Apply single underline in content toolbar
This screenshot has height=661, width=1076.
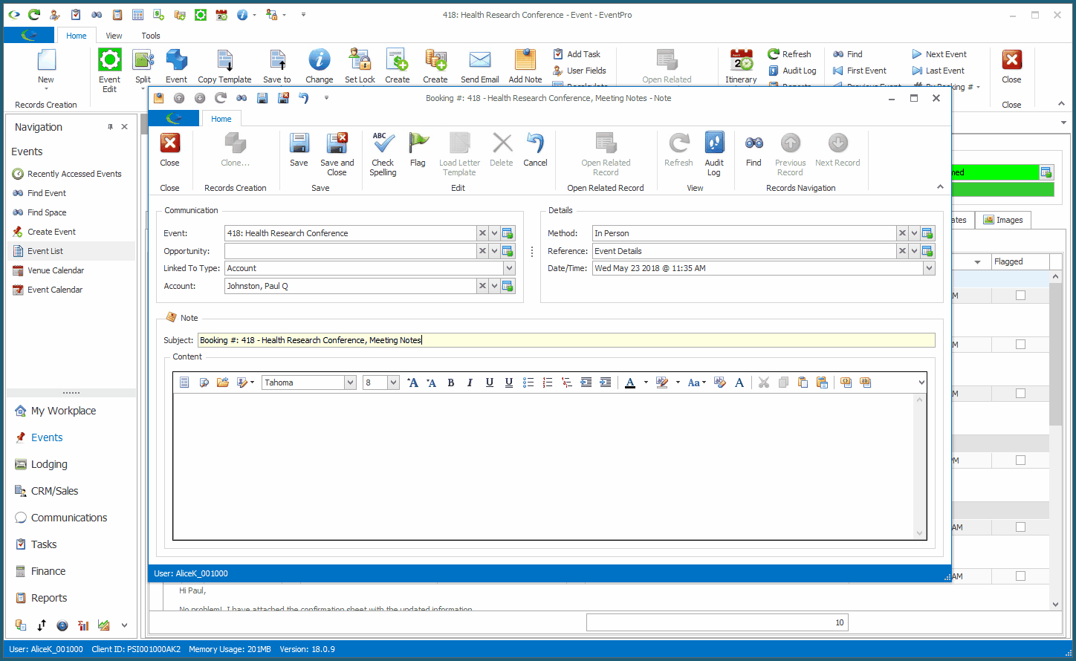tap(490, 382)
